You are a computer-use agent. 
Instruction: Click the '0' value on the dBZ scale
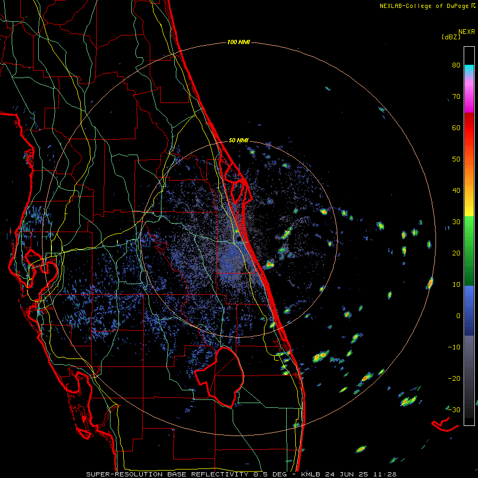[458, 316]
